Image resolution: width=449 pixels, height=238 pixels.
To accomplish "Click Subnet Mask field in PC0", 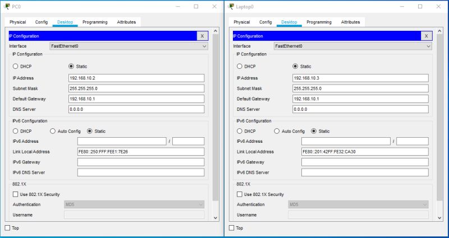I will (x=136, y=88).
